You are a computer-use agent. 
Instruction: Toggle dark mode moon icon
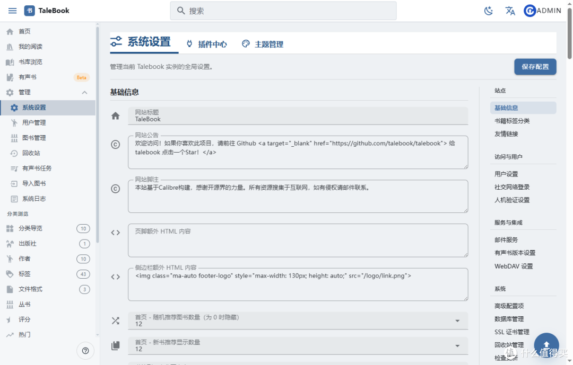pyautogui.click(x=489, y=11)
